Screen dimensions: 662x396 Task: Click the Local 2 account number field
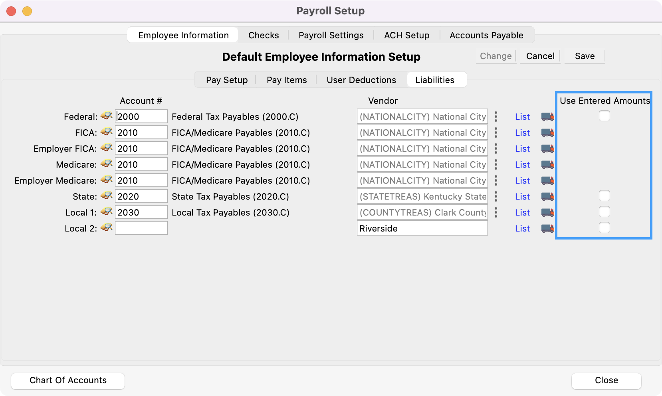point(141,228)
